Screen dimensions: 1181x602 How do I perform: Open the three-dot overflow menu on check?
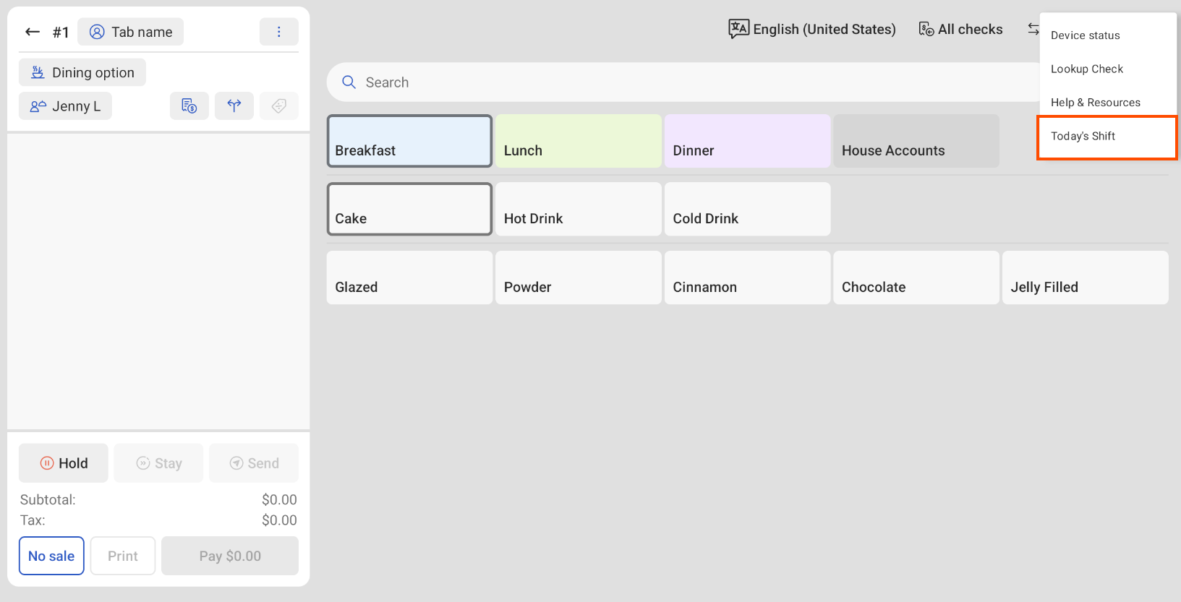click(279, 32)
